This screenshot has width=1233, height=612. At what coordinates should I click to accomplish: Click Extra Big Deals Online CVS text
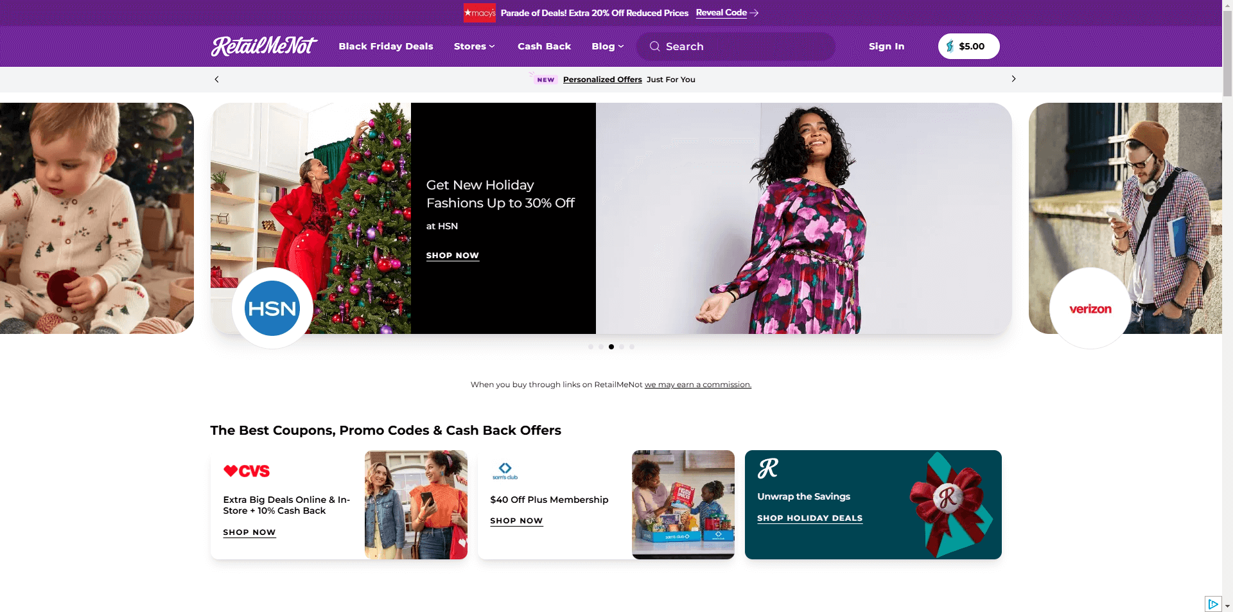[x=286, y=505]
